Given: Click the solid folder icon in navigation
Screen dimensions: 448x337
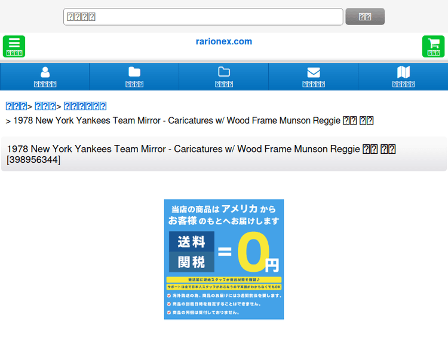Looking at the screenshot, I should (x=134, y=72).
